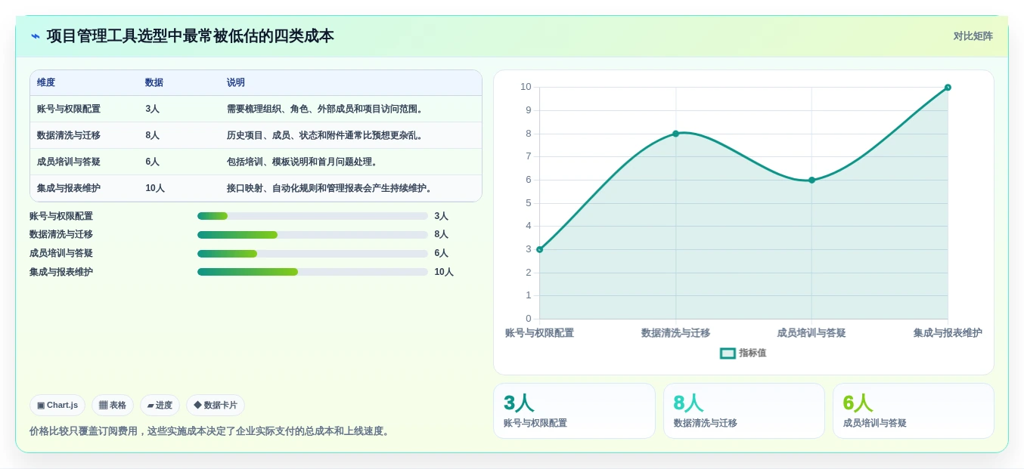Viewport: 1024px width, 469px height.
Task: Open the 6人 成员培训与答疑 data card
Action: [914, 411]
